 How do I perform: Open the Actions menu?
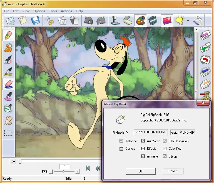coord(66,11)
